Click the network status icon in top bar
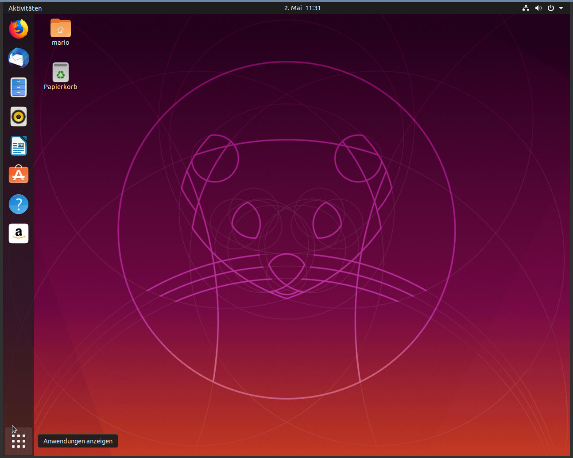Image resolution: width=573 pixels, height=458 pixels. (x=526, y=8)
